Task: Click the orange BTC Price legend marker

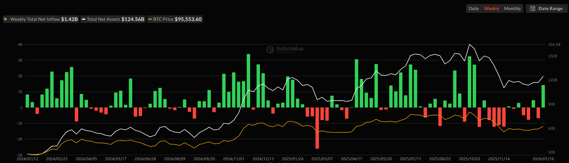Action: pos(150,19)
